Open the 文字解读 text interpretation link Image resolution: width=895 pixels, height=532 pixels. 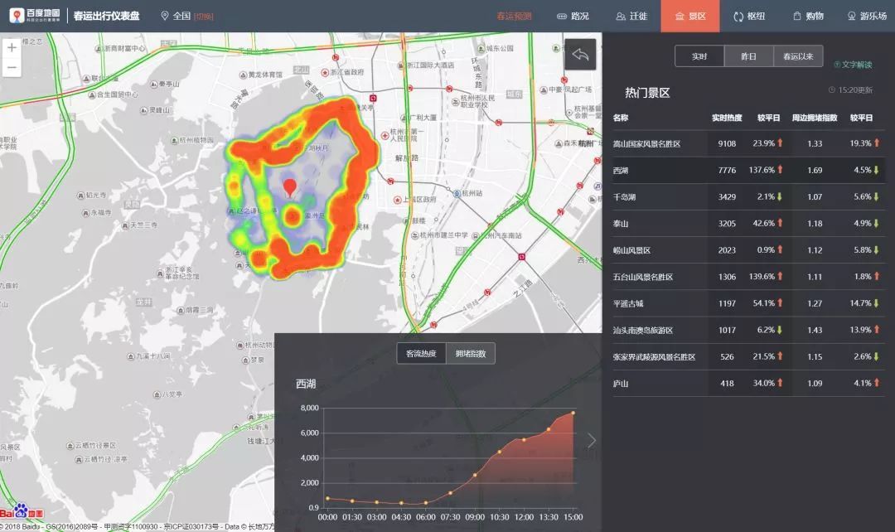coord(853,65)
